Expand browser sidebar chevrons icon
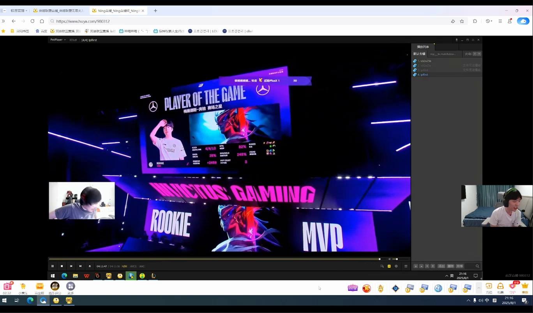 (x=4, y=21)
